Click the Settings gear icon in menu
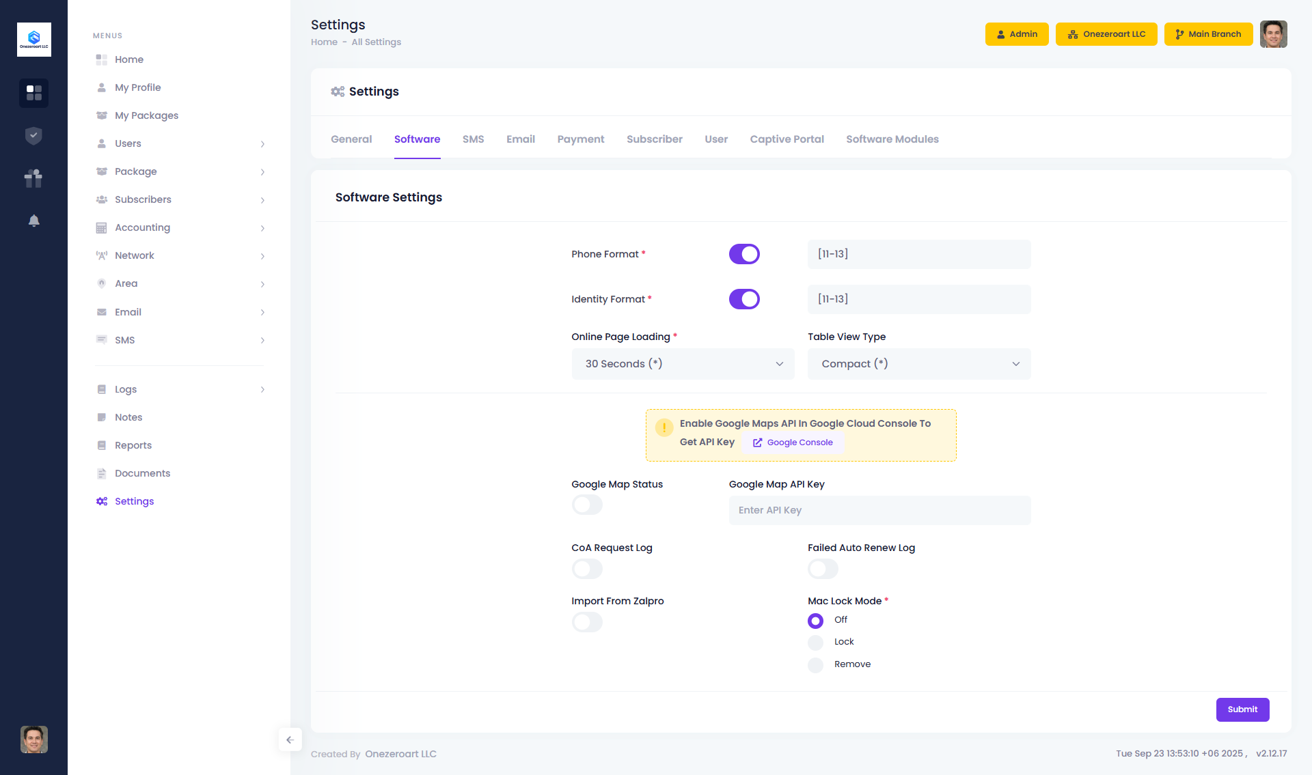 102,501
